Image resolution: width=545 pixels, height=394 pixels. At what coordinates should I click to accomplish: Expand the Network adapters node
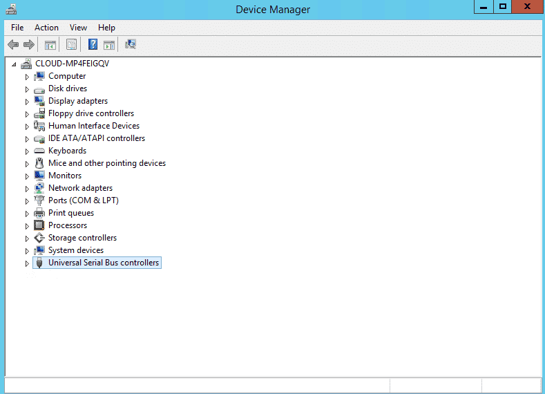[x=27, y=189]
